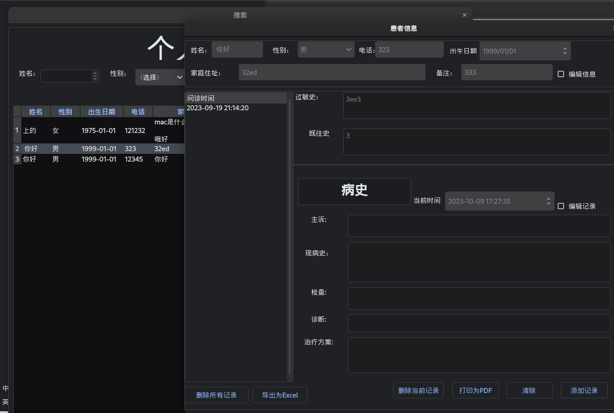Click the 患者信息 window title bar
The width and height of the screenshot is (614, 413).
click(x=400, y=28)
